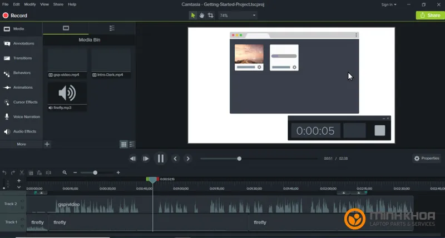The image size is (445, 238).
Task: Click the Cut scissors icon above timeline
Action: [22, 173]
